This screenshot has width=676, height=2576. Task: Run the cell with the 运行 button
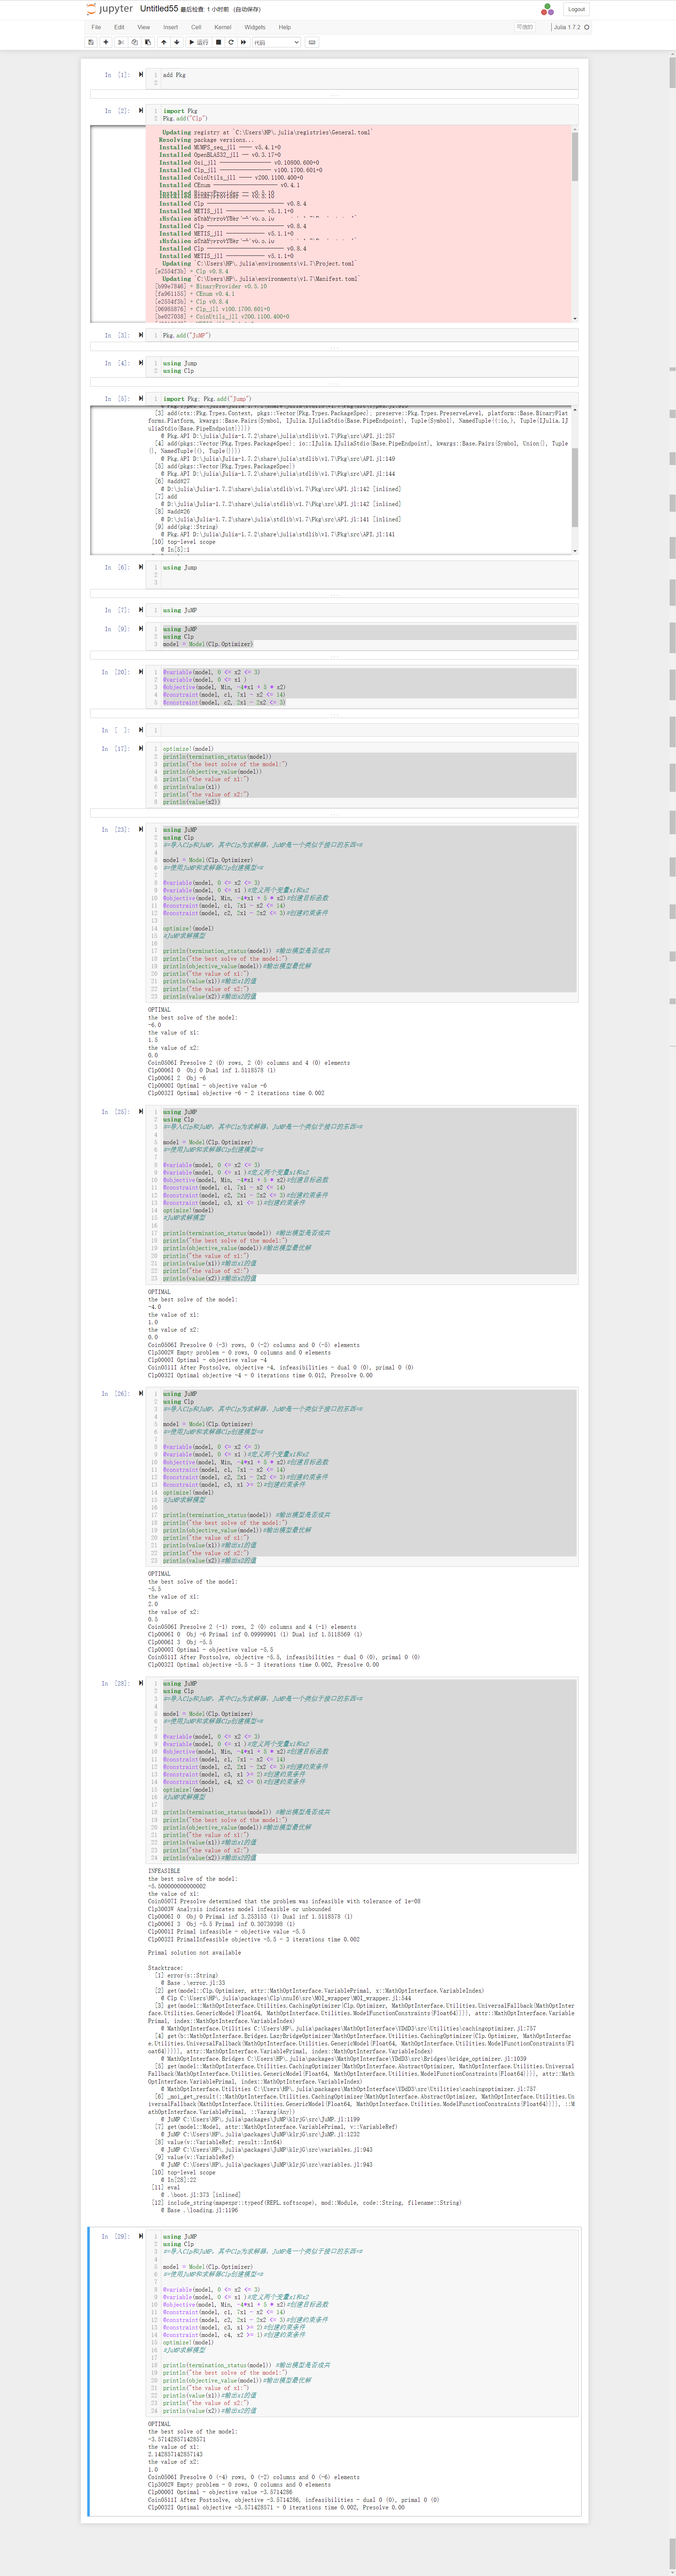199,42
